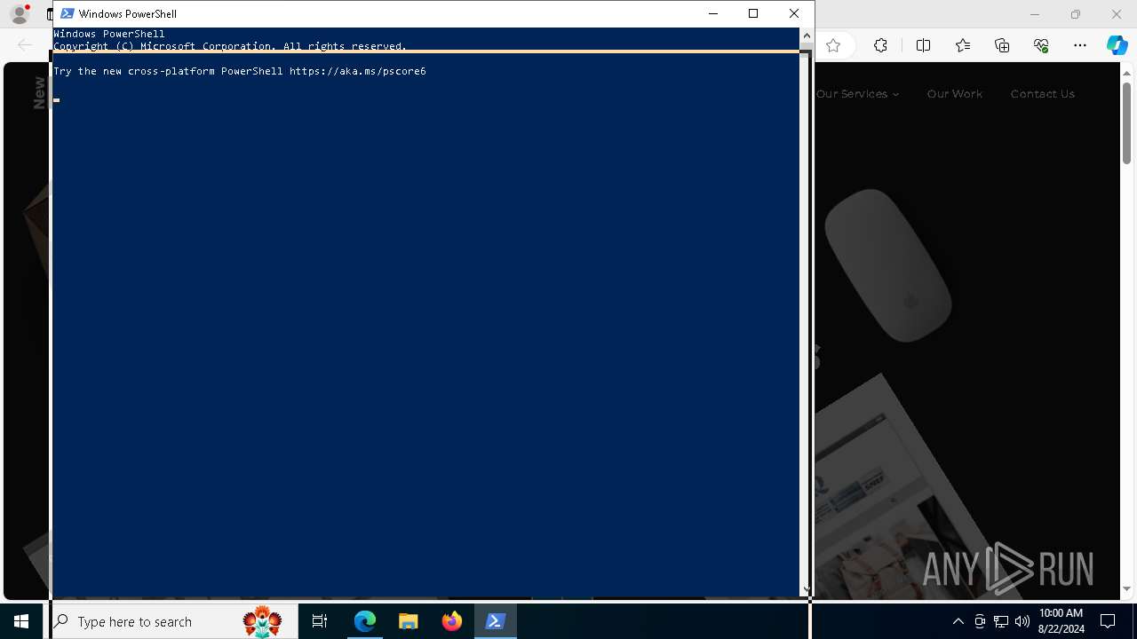Add page to favorites star in Edge
This screenshot has width=1137, height=639.
pyautogui.click(x=833, y=45)
